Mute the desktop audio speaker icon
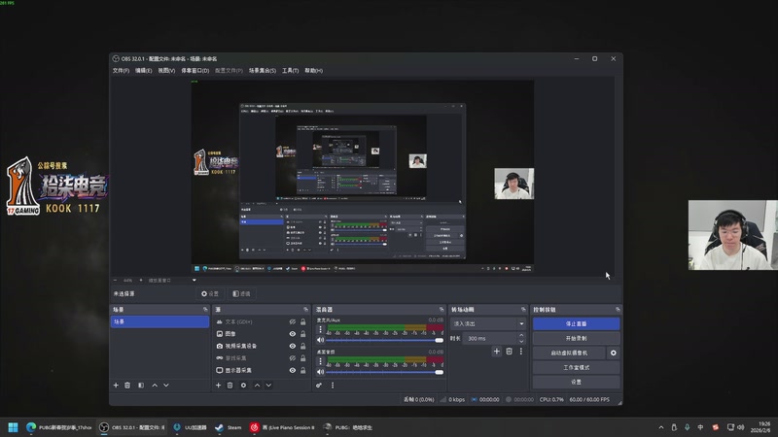 tap(321, 372)
